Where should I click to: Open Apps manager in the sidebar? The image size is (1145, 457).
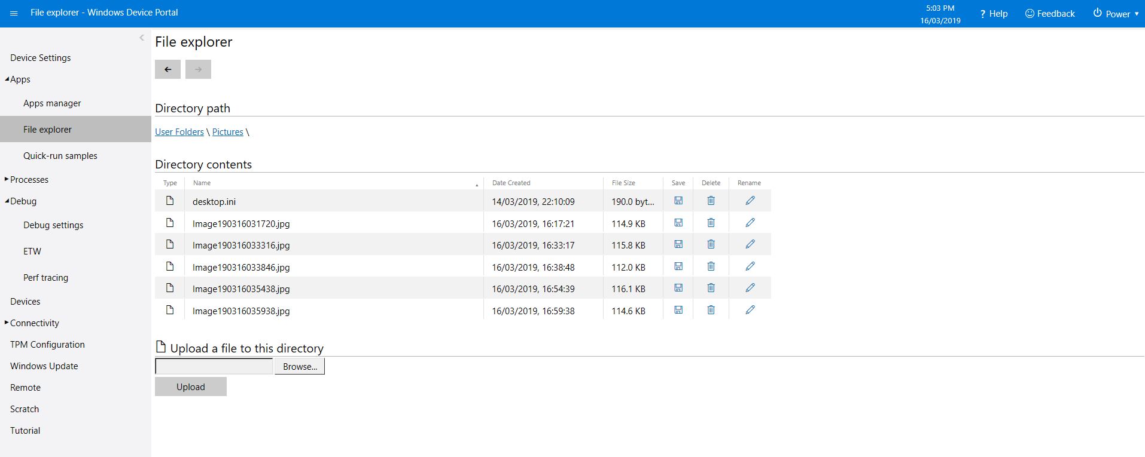pos(52,103)
